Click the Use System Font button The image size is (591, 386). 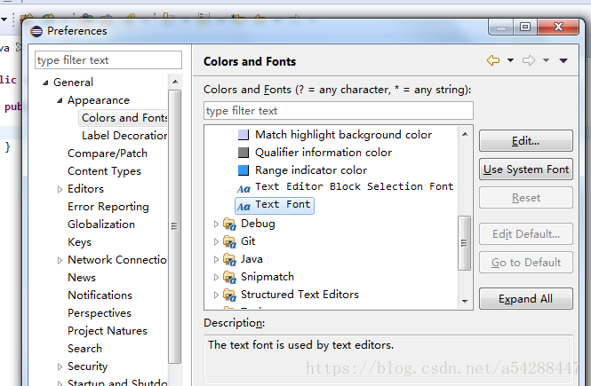(x=526, y=169)
